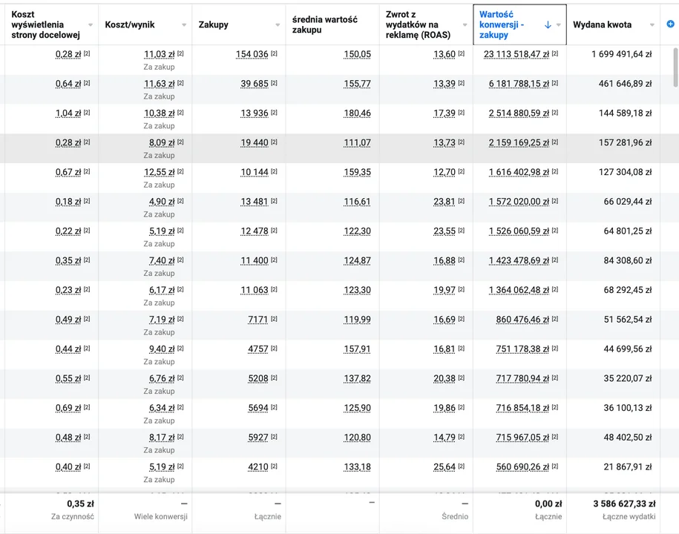This screenshot has width=679, height=534.
Task: Open Koszt wyświetlenia strony docelowej dropdown
Action: [91, 25]
